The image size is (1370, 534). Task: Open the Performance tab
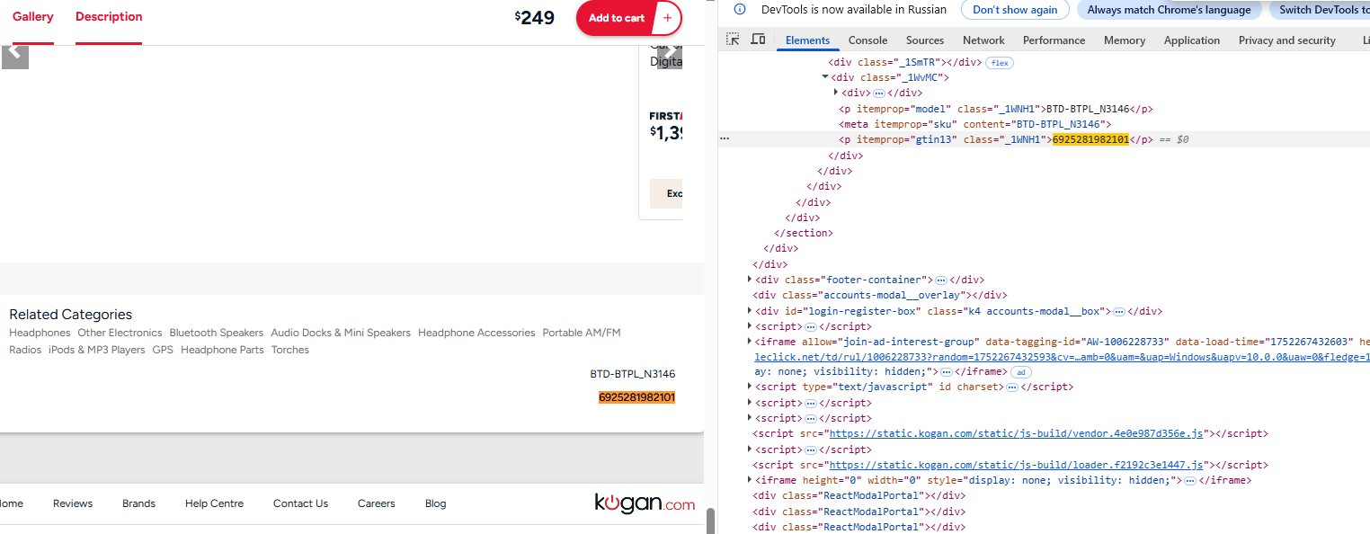[x=1054, y=40]
